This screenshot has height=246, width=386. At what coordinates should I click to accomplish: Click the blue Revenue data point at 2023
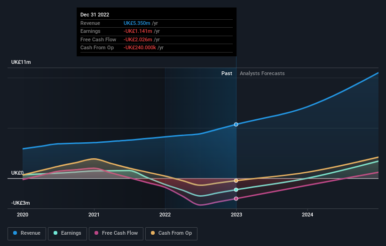pos(236,124)
